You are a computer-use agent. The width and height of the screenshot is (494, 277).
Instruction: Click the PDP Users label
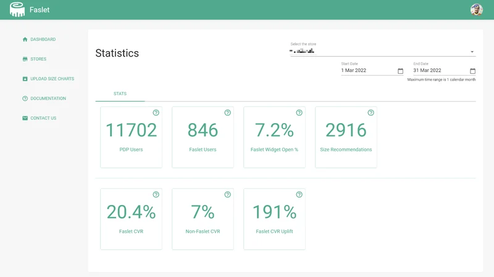pos(131,150)
